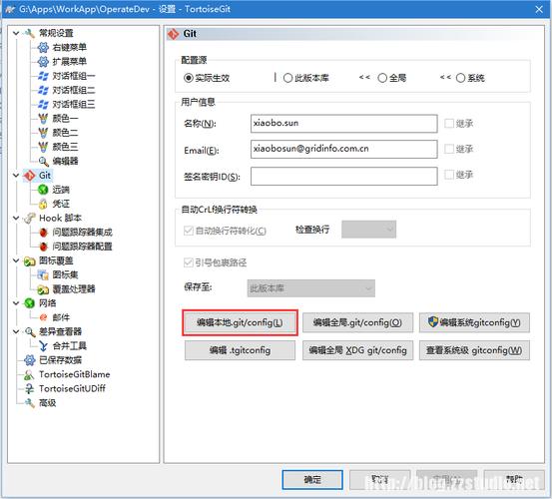This screenshot has width=552, height=499.
Task: Collapse the Hook 脚本 tree node
Action: [16, 218]
